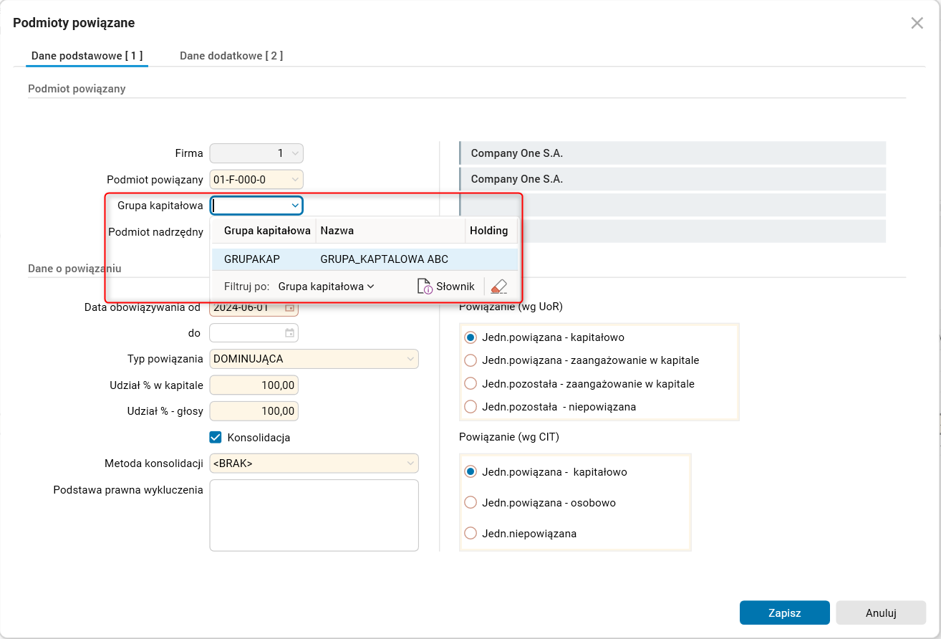Screen dimensions: 941x639
Task: Click the Podstawa prawna wykluczenia text area
Action: (314, 515)
